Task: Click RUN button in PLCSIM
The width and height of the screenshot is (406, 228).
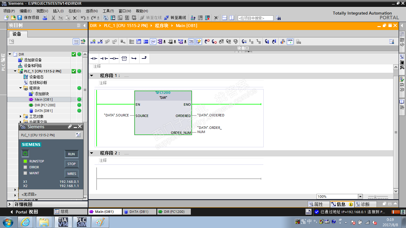Action: tap(72, 154)
